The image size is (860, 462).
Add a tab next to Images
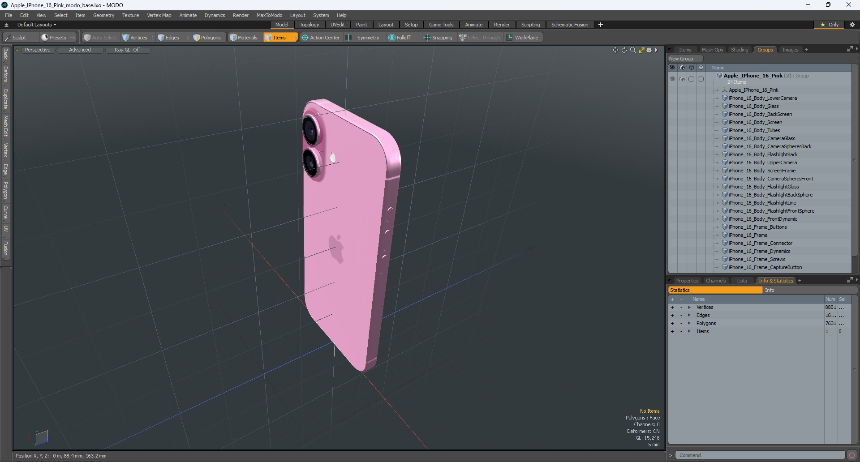point(806,50)
